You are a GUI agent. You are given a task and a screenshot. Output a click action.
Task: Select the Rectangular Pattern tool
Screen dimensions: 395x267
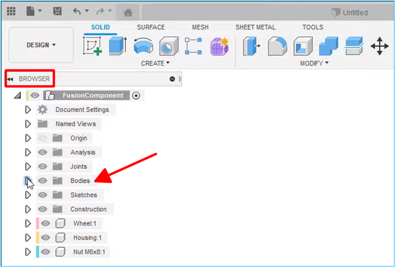(x=193, y=46)
